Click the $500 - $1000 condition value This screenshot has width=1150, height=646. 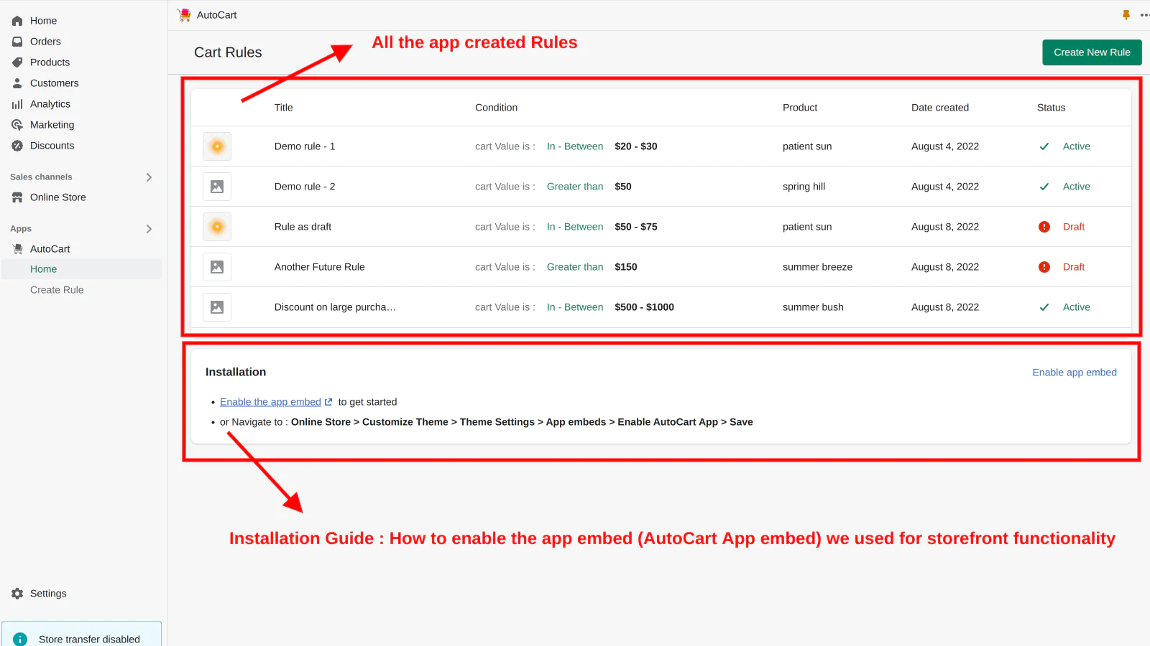(644, 307)
